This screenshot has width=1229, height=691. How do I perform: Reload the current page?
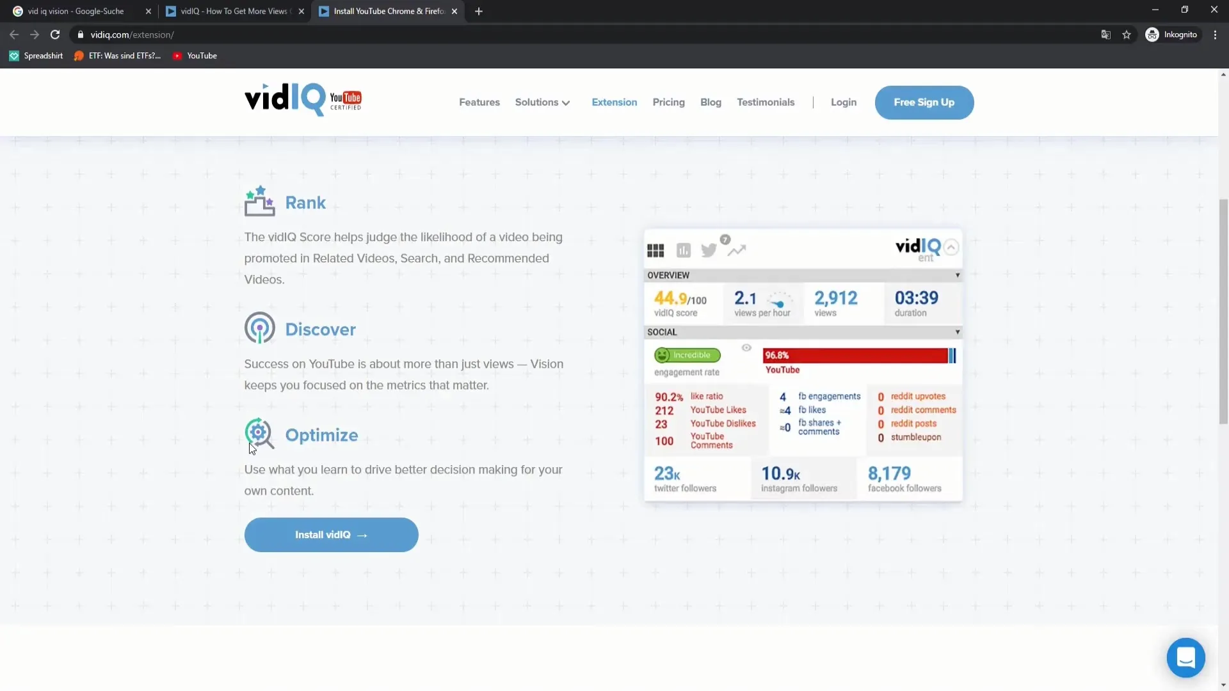[55, 35]
